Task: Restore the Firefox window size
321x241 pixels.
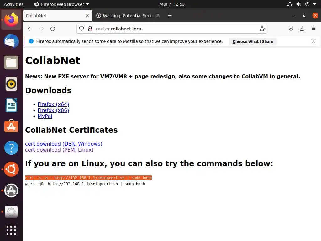Action: tap(304, 16)
